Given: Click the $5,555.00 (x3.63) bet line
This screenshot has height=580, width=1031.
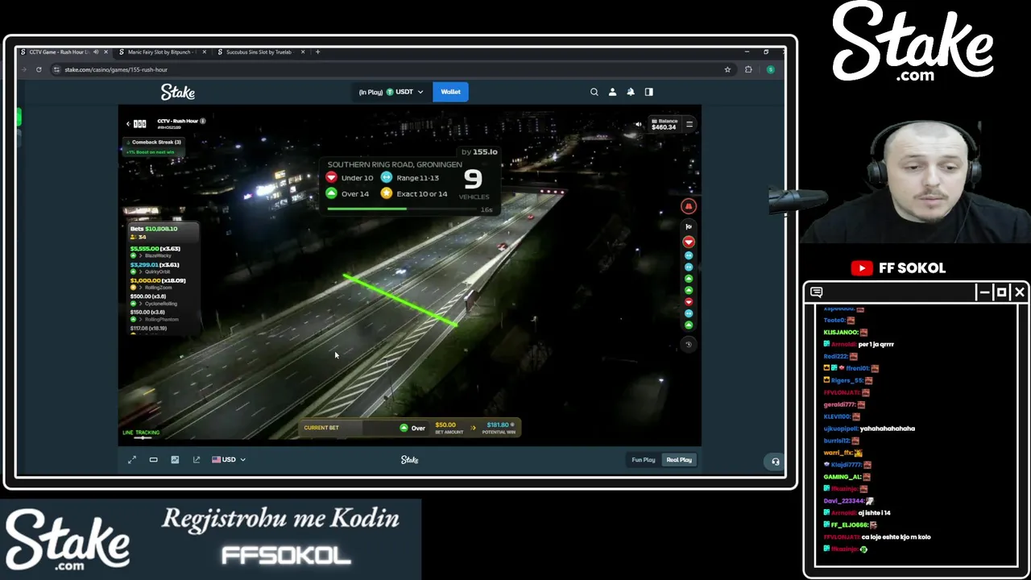Looking at the screenshot, I should (155, 249).
